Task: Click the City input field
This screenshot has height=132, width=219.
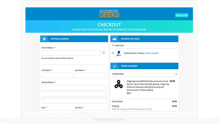Action: coord(57,111)
